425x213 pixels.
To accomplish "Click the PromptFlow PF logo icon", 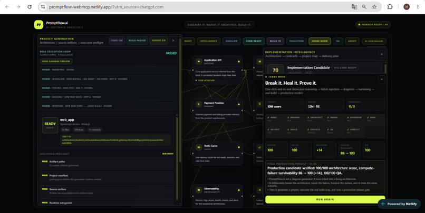I will [39, 25].
